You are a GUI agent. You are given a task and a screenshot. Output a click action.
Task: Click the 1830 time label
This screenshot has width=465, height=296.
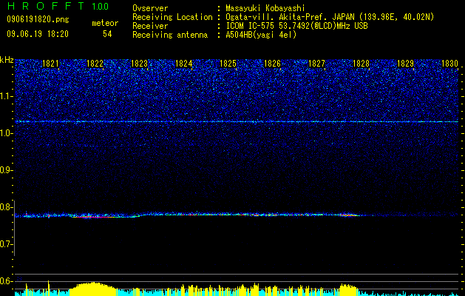(449, 64)
